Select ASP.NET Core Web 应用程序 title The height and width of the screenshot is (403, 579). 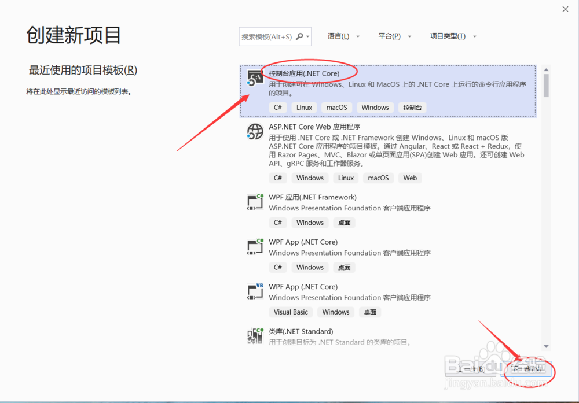tap(314, 127)
